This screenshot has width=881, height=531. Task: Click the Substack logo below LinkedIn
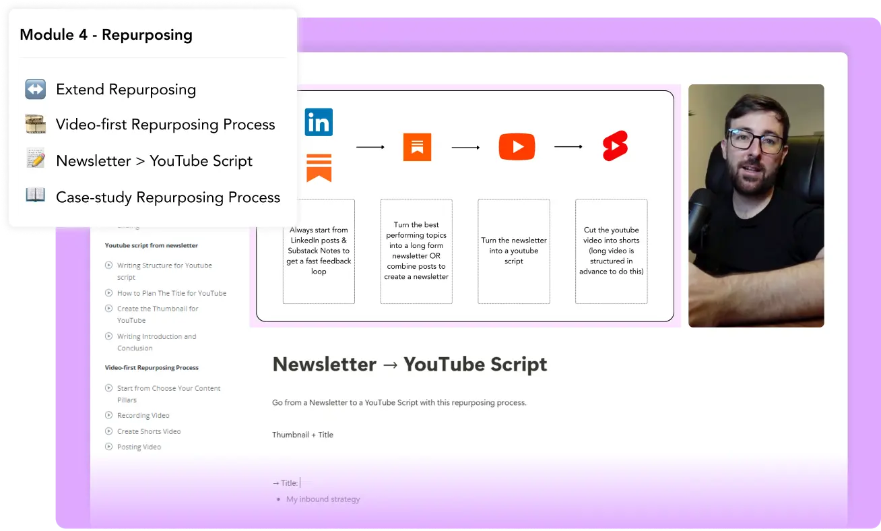[x=319, y=168]
